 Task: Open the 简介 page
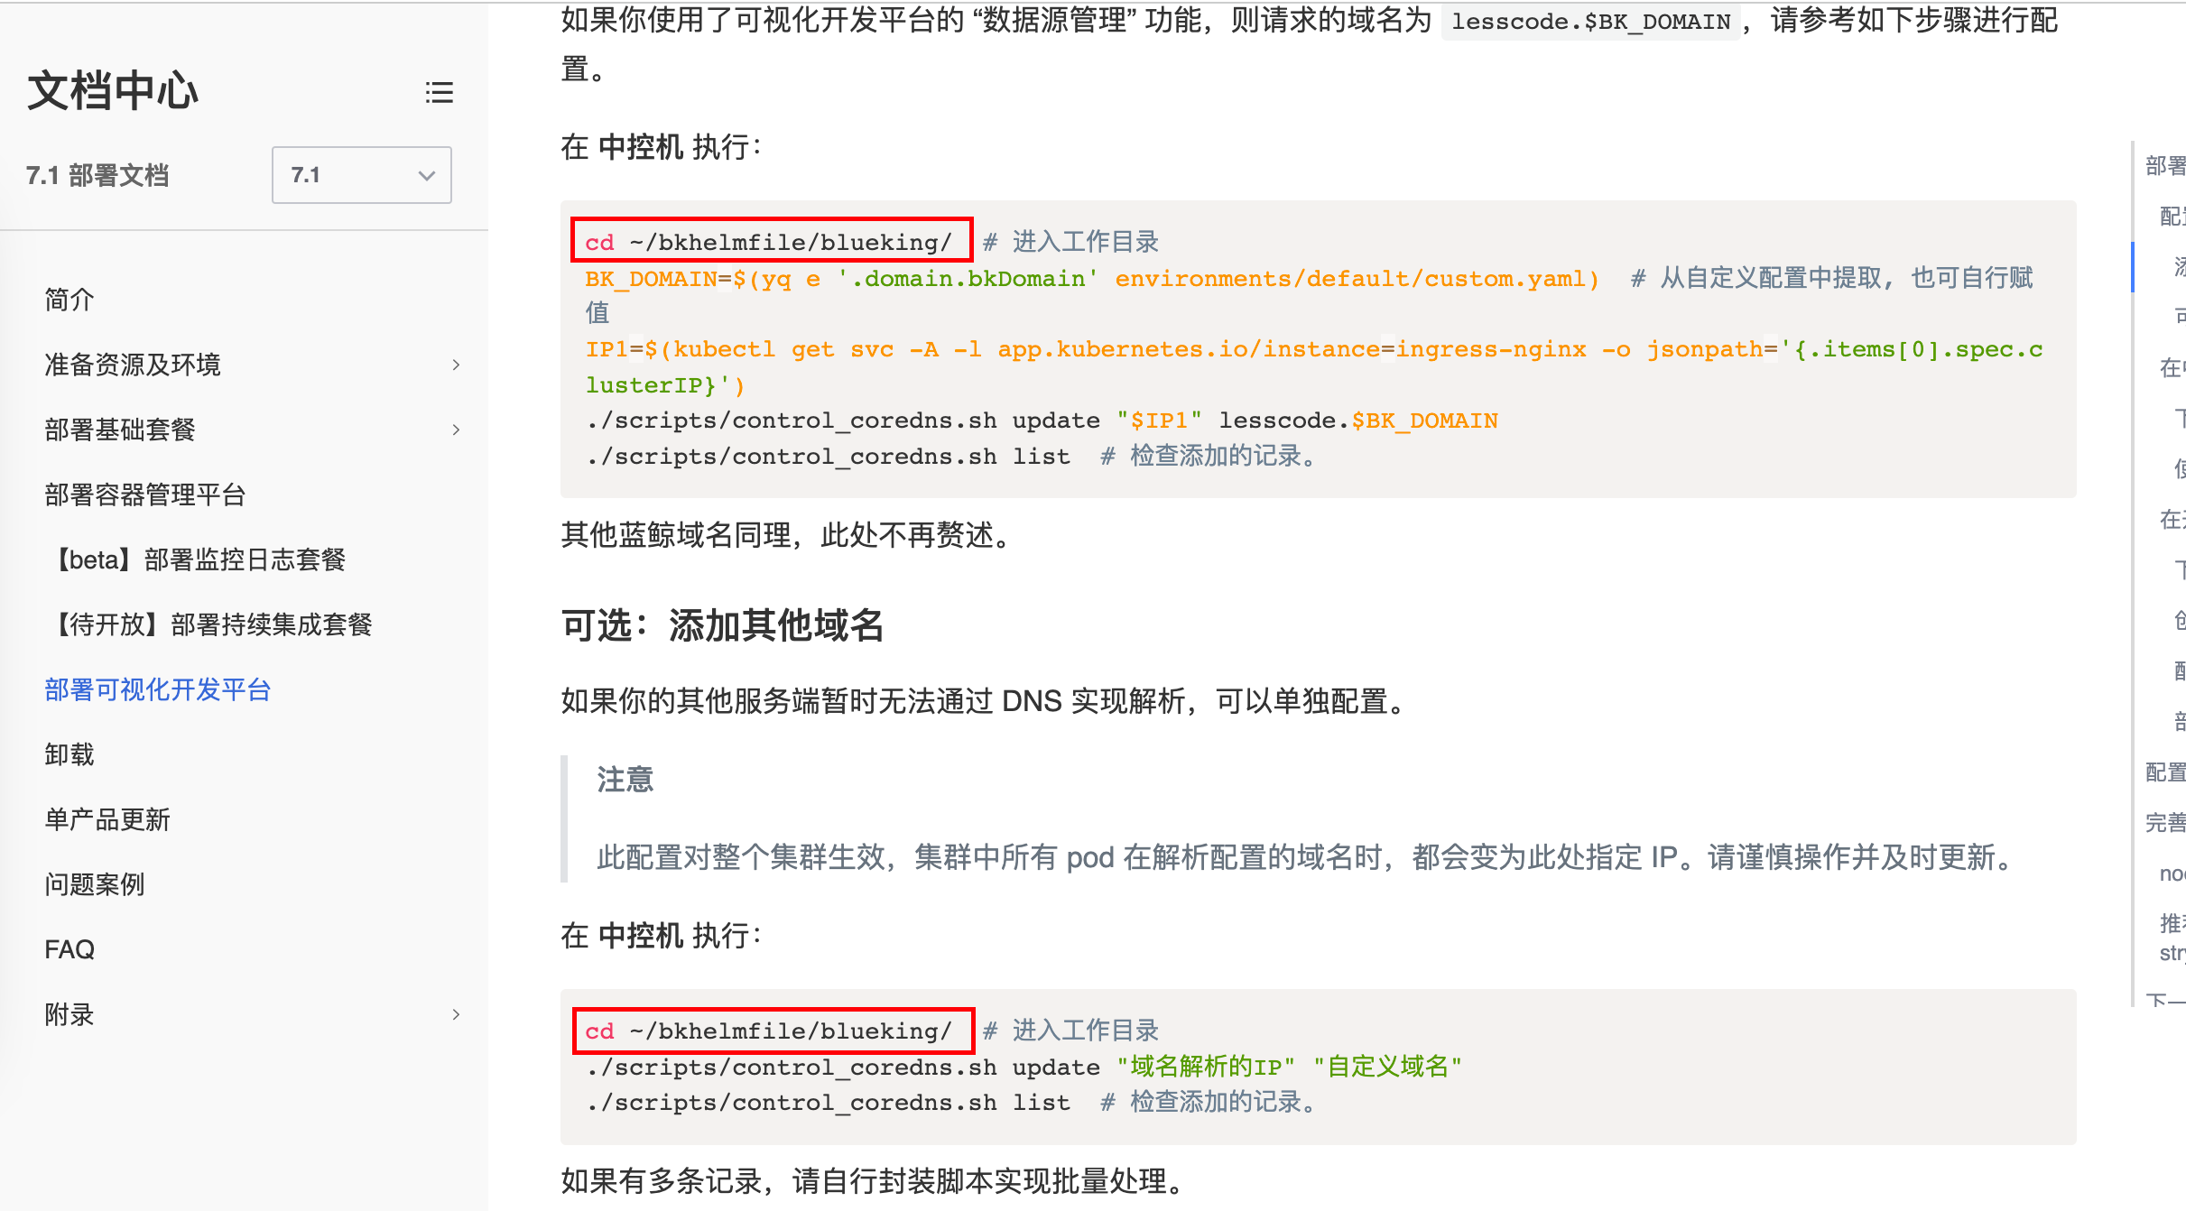69,300
